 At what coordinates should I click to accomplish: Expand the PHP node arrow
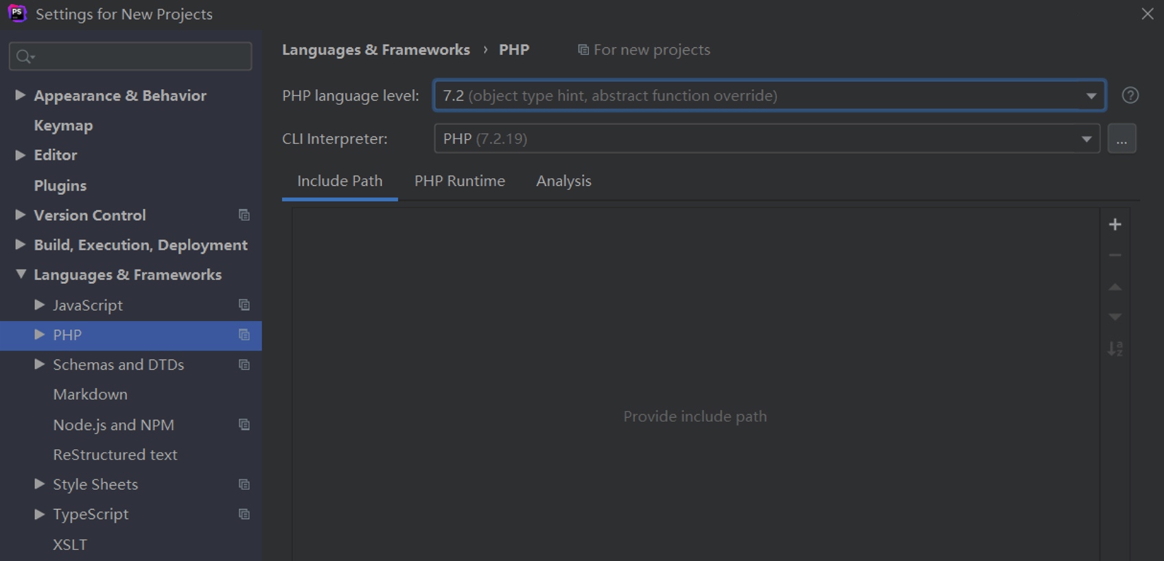[x=40, y=335]
